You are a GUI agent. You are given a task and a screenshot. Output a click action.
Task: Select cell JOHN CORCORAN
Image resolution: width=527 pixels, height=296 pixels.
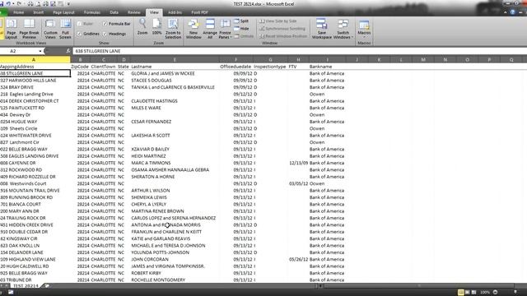(174, 259)
